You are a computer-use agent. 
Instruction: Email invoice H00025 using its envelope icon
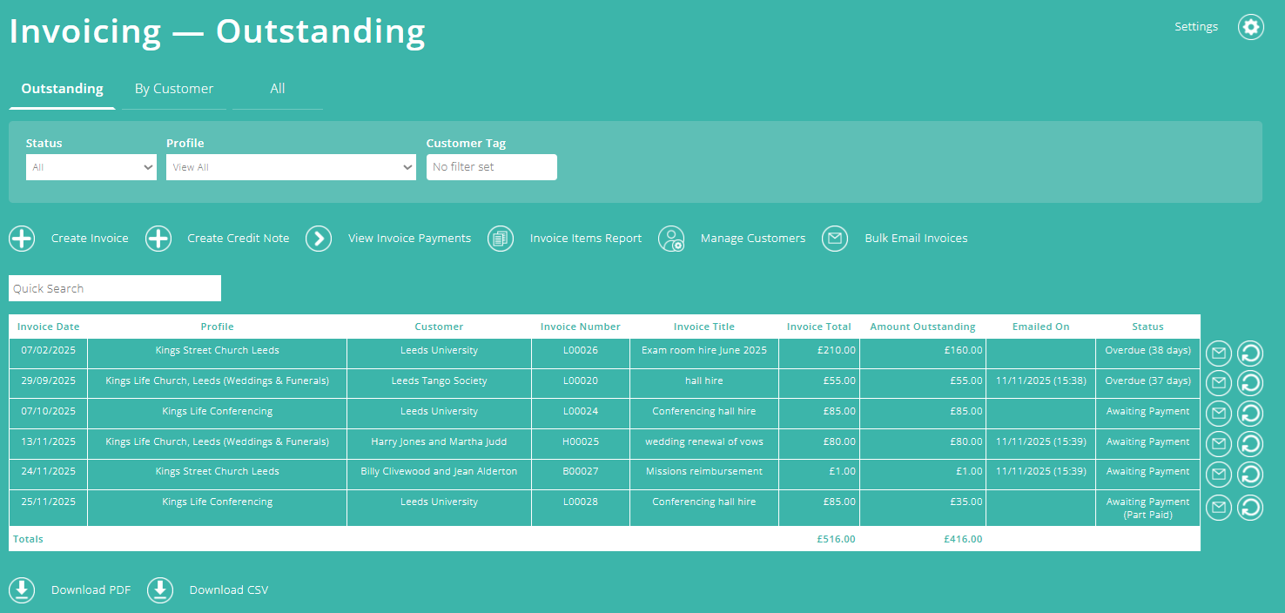(x=1218, y=444)
